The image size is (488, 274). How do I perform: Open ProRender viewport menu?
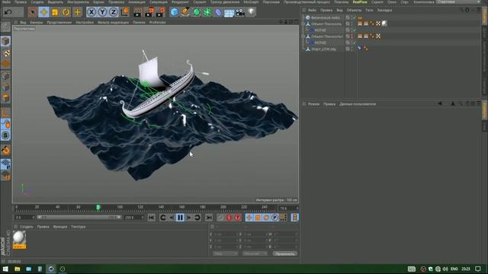click(158, 22)
